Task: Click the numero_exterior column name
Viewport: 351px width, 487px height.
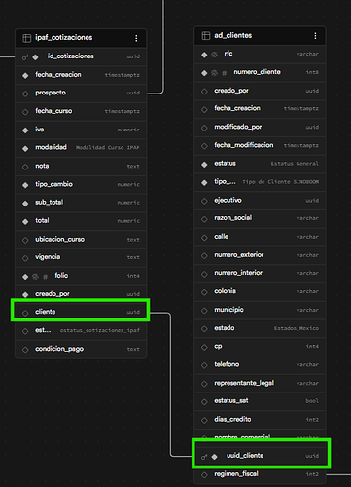Action: coord(239,255)
